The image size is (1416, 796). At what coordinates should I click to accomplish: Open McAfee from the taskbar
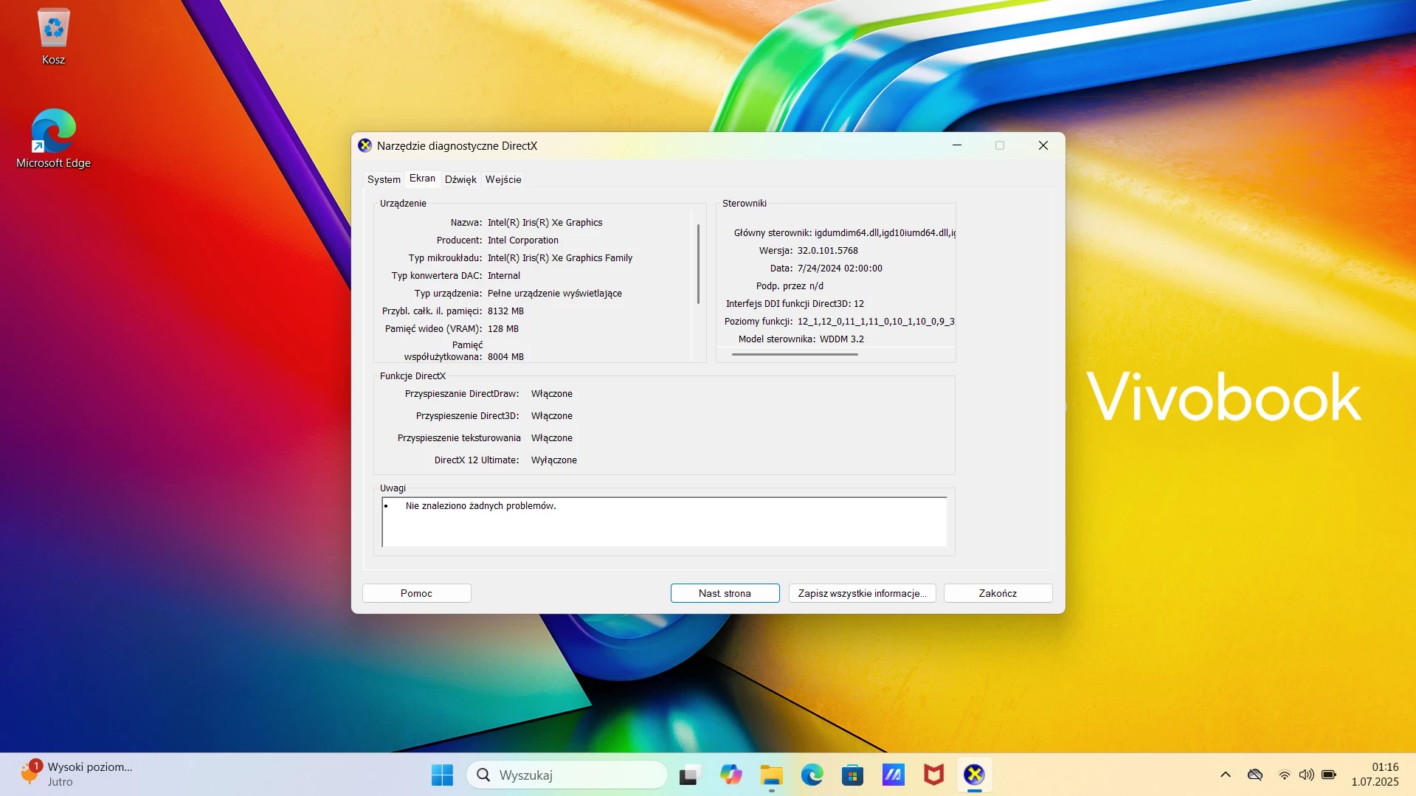[933, 775]
